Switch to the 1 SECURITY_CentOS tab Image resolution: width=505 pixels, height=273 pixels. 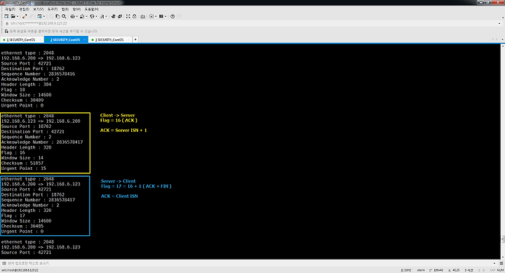pos(21,39)
